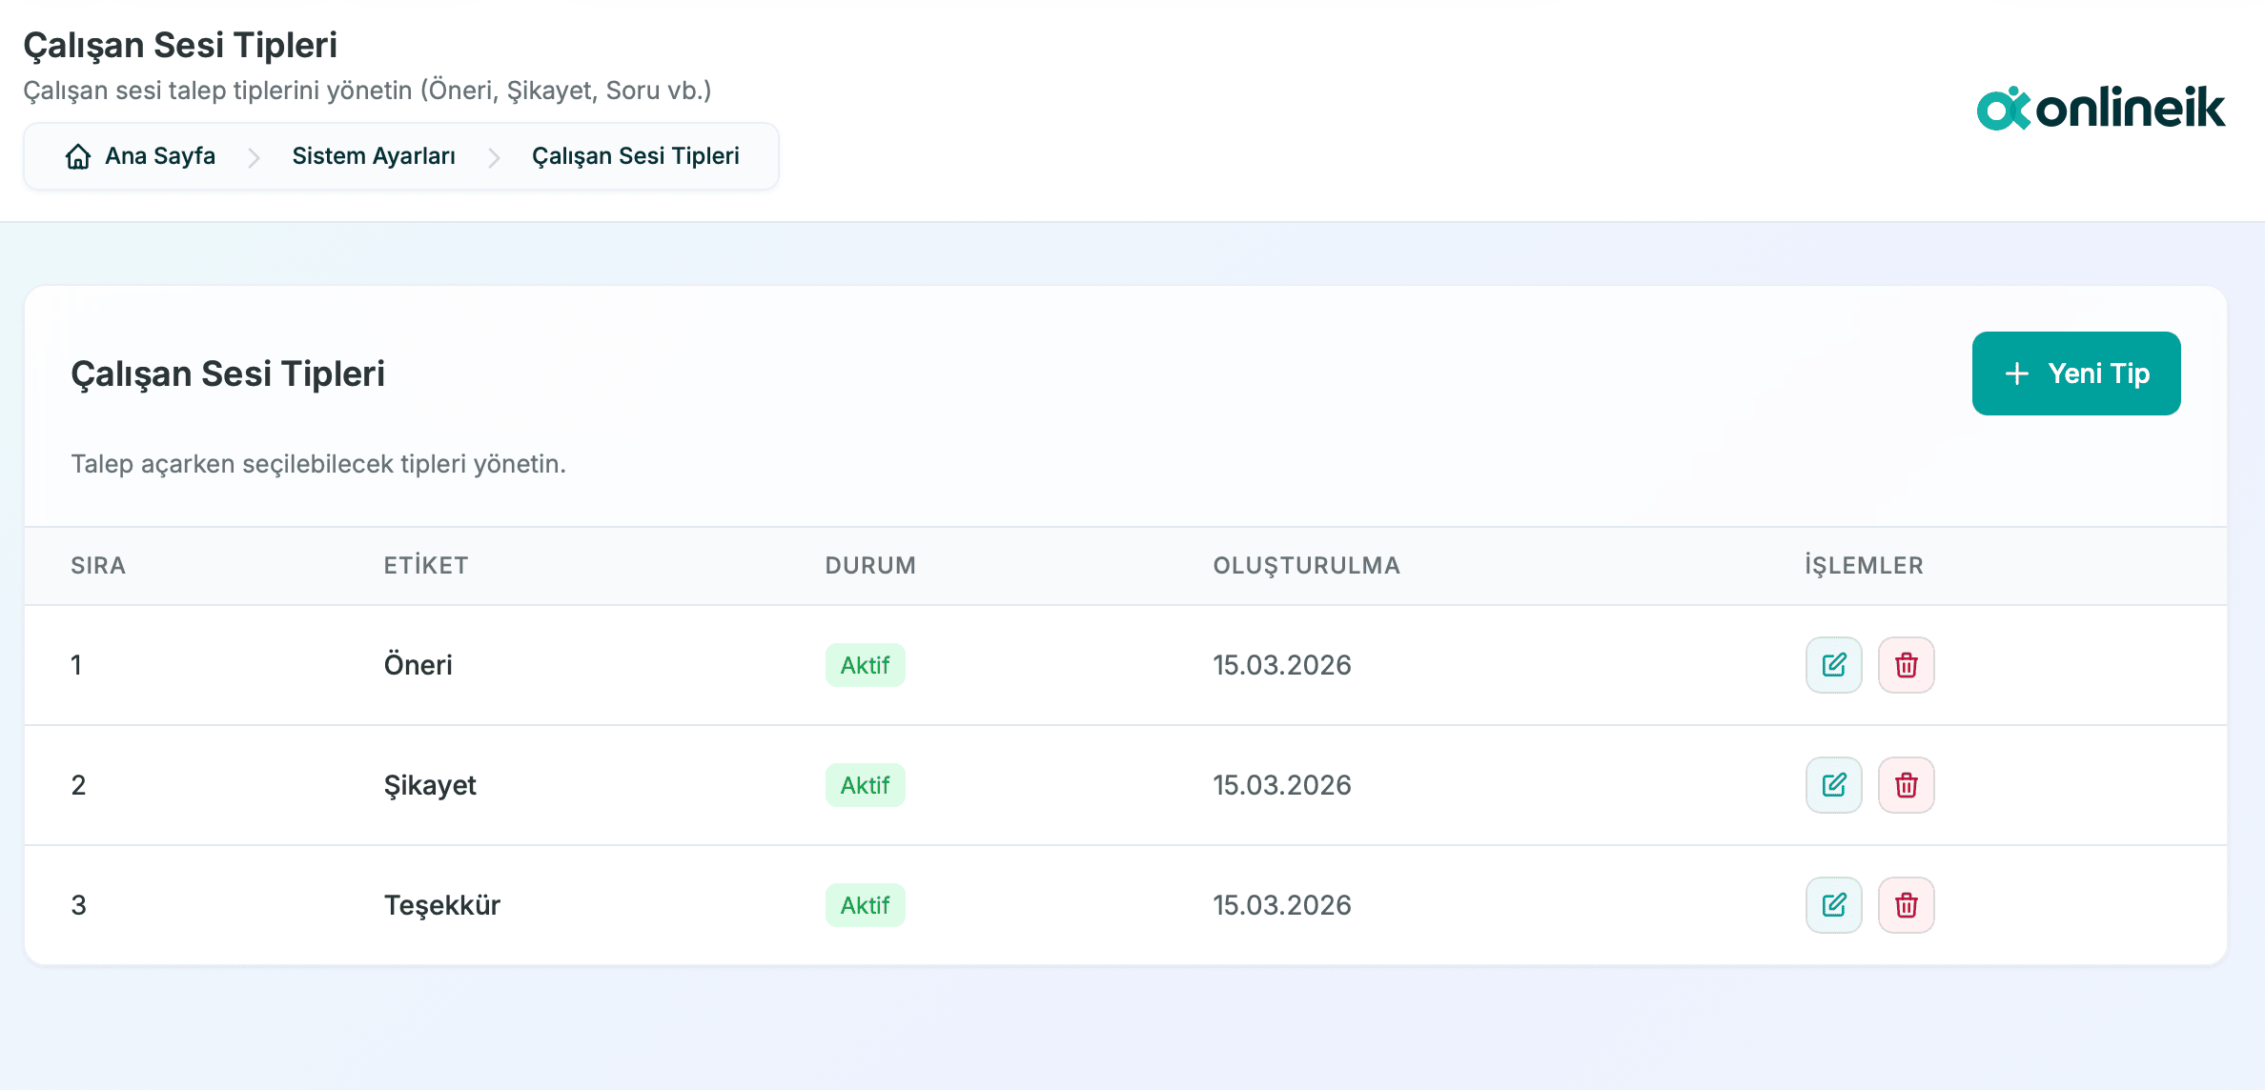Delete the Teşekkür type

pos(1906,905)
